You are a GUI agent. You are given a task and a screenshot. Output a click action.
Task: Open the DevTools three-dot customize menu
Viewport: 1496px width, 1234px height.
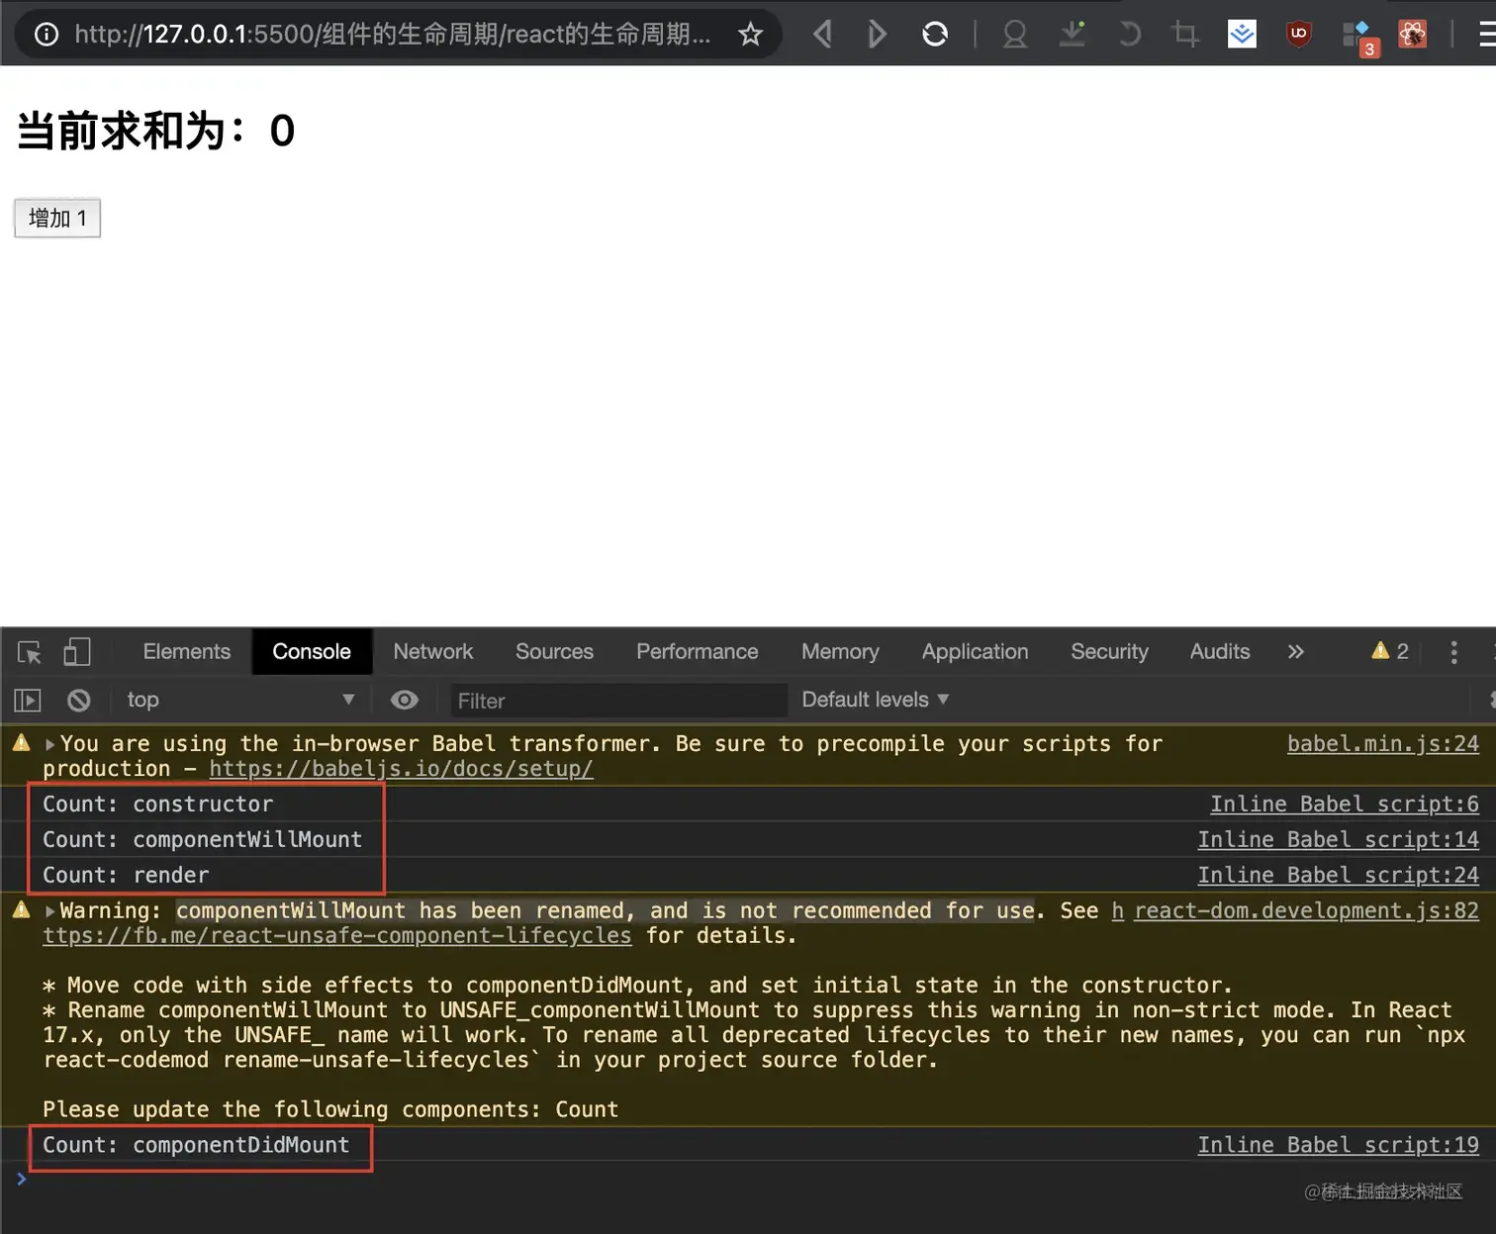click(1453, 652)
